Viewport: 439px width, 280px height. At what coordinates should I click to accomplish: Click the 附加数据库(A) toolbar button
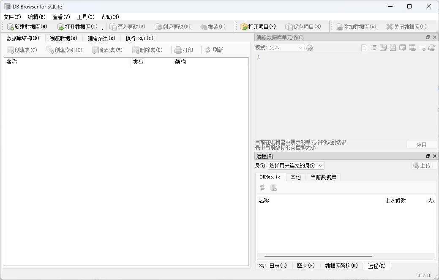point(356,27)
